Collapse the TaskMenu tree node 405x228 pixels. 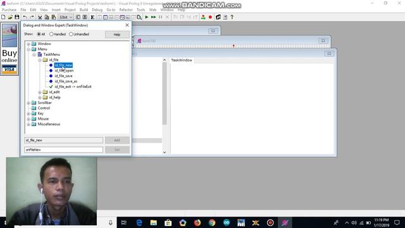point(34,54)
